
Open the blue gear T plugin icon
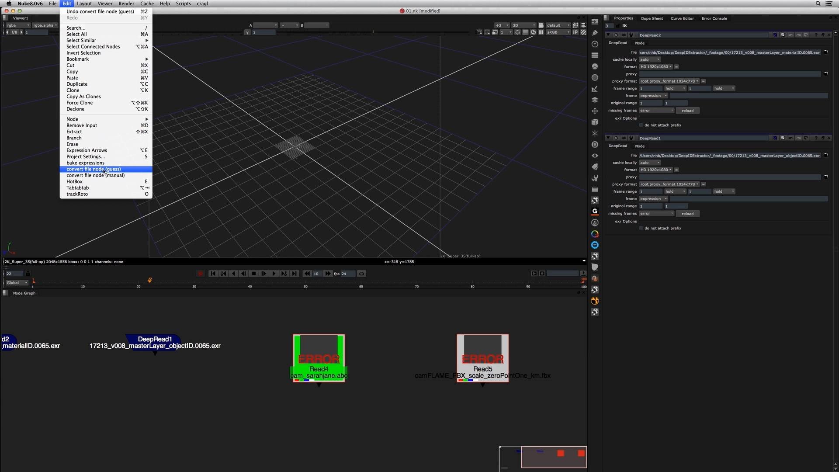[595, 245]
